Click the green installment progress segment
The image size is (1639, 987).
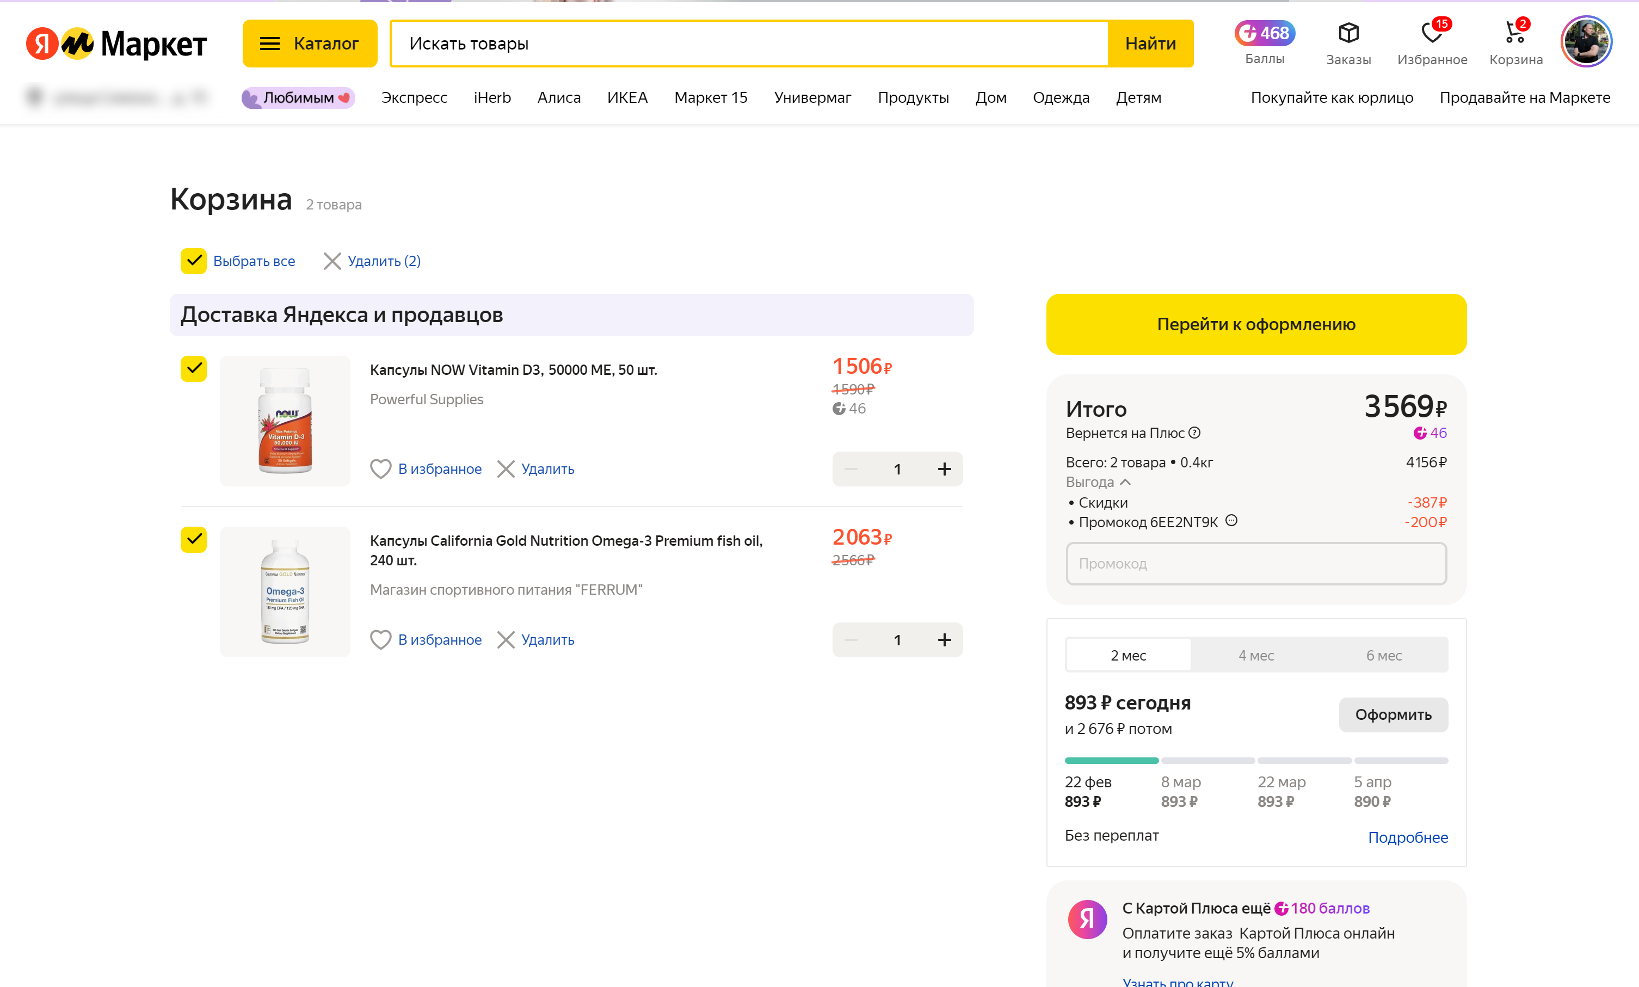pyautogui.click(x=1112, y=760)
